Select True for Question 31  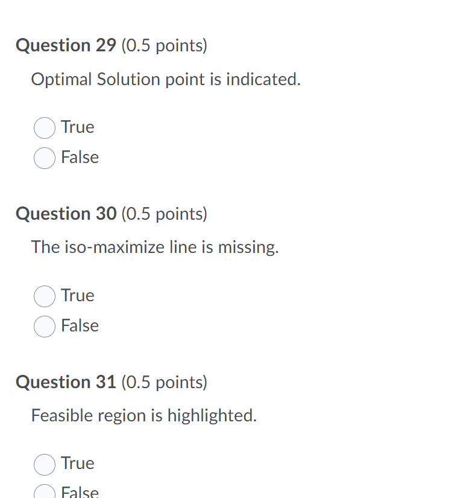pos(44,464)
